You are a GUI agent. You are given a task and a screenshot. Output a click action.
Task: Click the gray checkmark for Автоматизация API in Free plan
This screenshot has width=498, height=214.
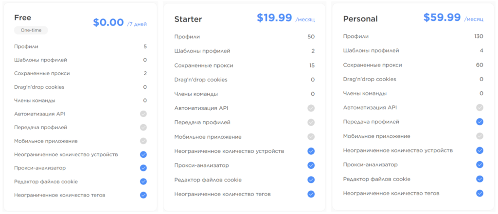[143, 114]
